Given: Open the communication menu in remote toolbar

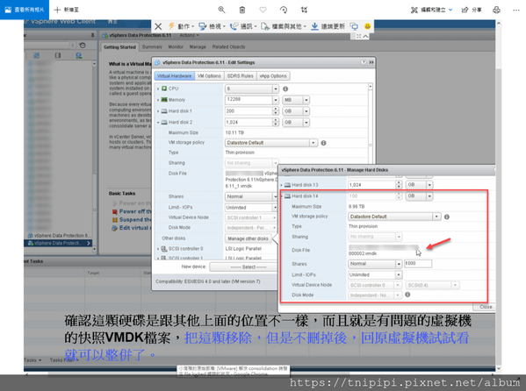Looking at the screenshot, I should click(x=243, y=26).
